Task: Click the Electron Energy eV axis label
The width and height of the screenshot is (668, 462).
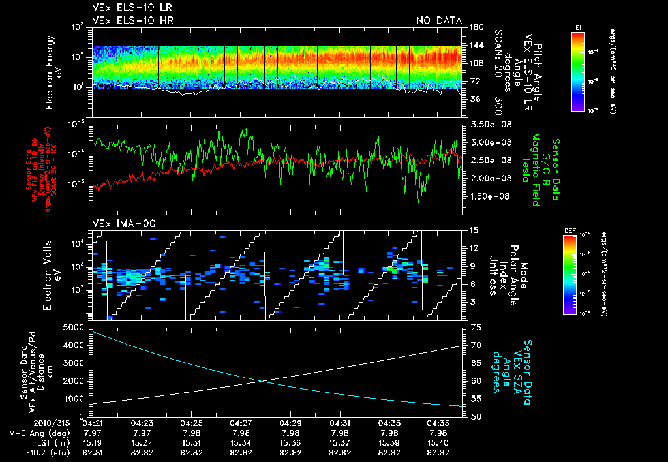Action: (x=53, y=71)
